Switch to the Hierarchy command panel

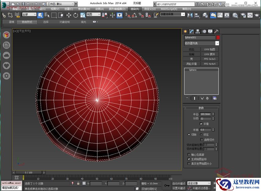(x=198, y=32)
